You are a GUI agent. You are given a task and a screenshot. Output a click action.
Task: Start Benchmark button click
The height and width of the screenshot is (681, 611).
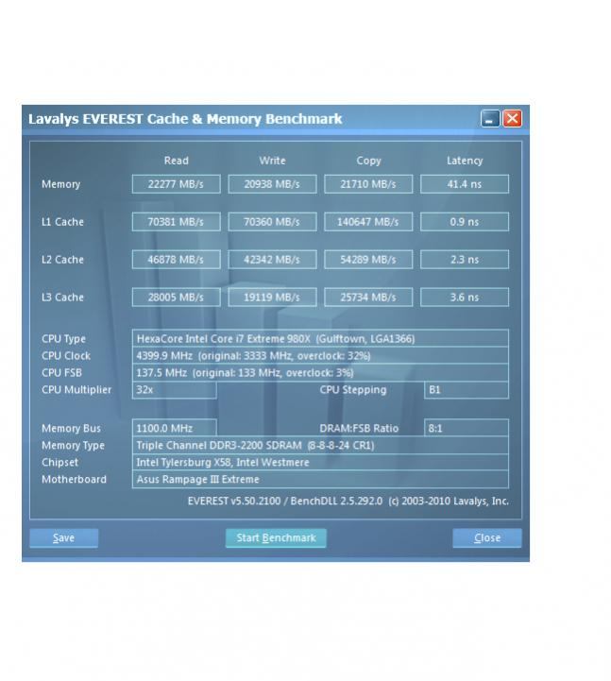276,537
